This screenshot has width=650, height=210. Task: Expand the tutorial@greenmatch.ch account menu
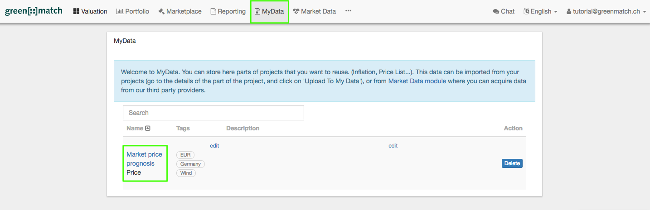point(606,11)
